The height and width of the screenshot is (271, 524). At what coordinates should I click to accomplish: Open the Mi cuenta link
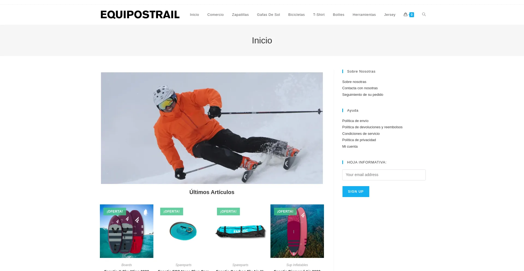click(x=350, y=147)
